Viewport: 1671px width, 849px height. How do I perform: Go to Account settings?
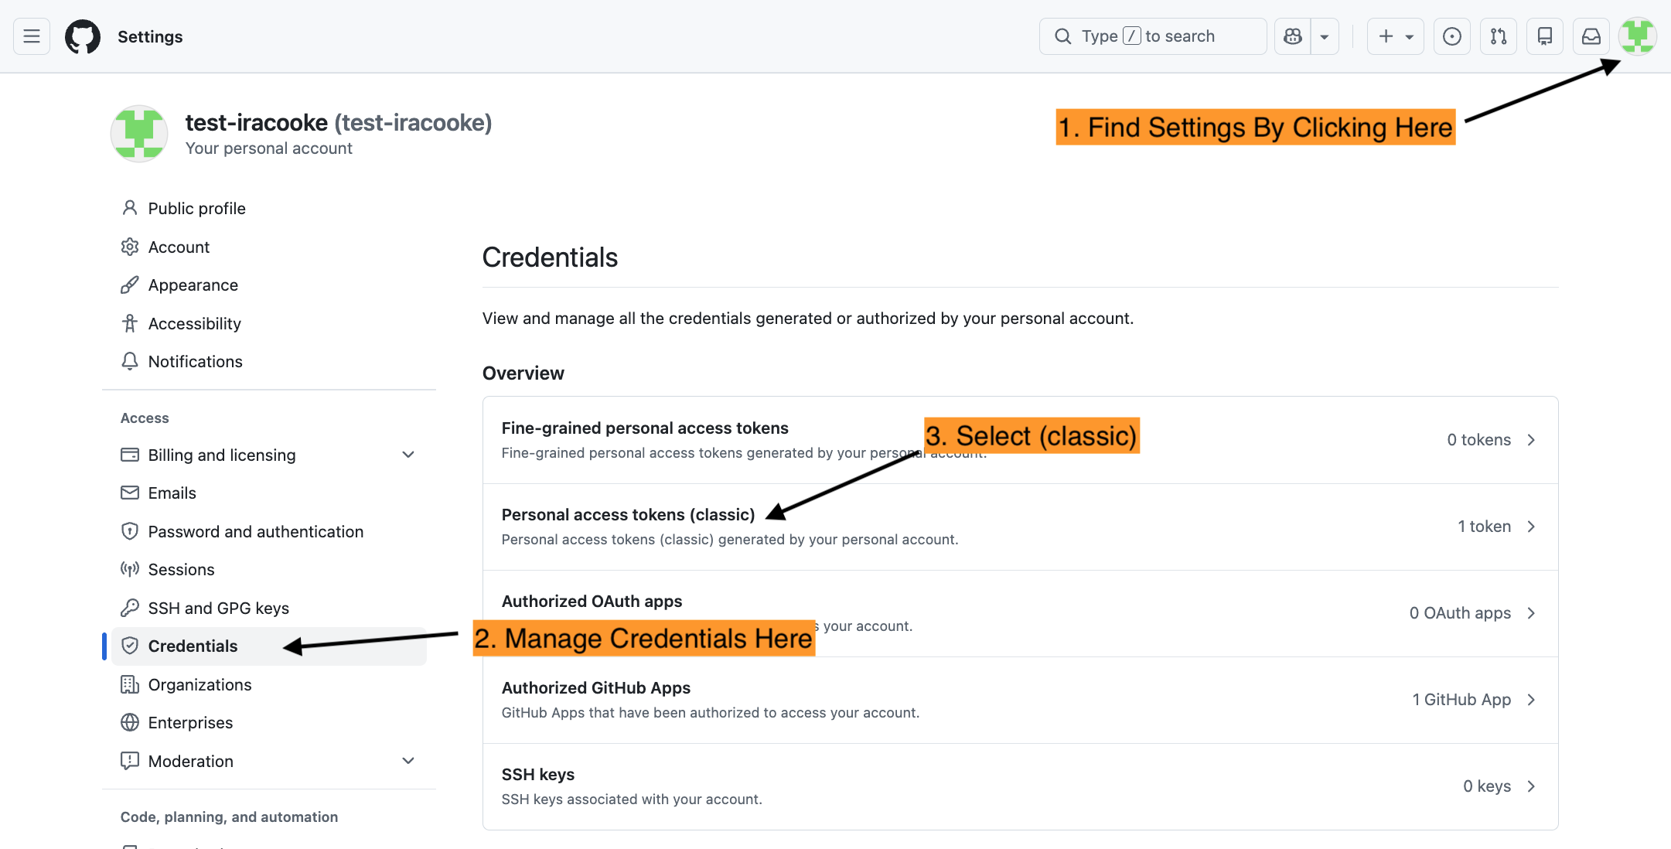tap(269, 247)
